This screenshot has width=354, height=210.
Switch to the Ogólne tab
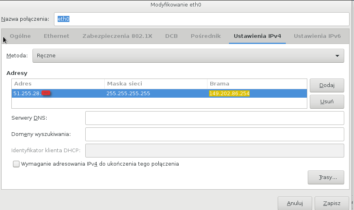(x=20, y=36)
